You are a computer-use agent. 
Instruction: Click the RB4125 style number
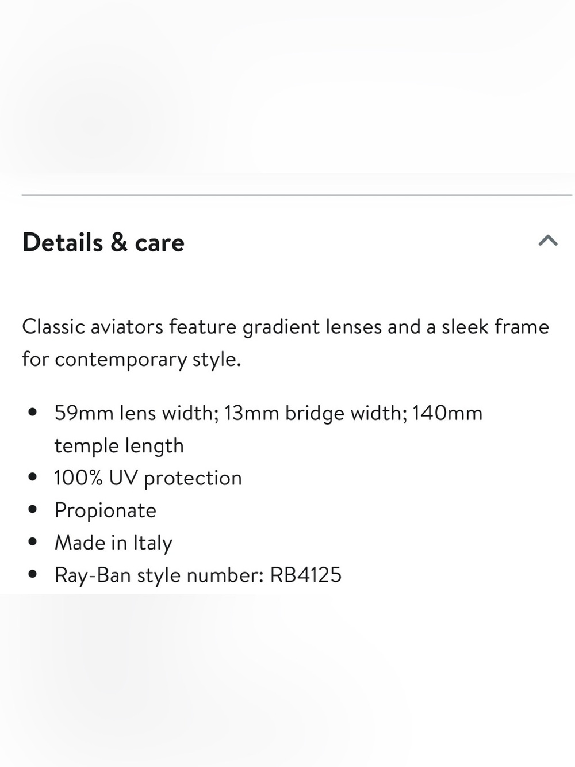(x=306, y=575)
